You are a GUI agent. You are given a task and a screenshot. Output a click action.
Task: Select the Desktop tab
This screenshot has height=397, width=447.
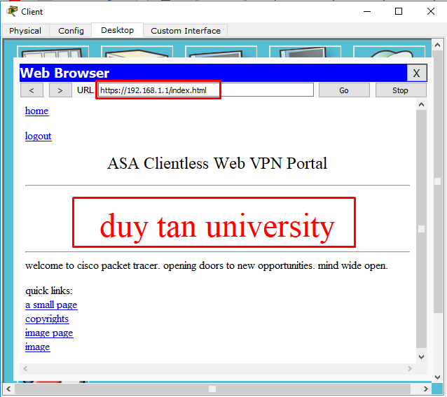pyautogui.click(x=117, y=30)
